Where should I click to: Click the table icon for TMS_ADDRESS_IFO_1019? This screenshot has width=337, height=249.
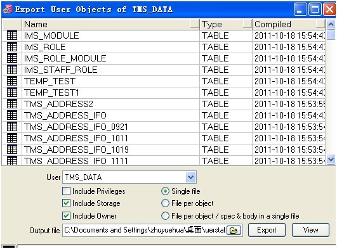coord(12,149)
